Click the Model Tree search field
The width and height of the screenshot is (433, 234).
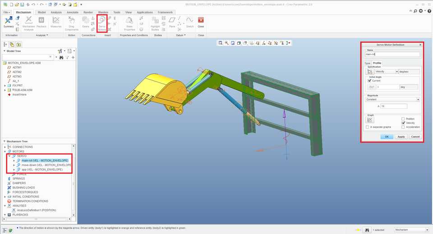pos(28,57)
